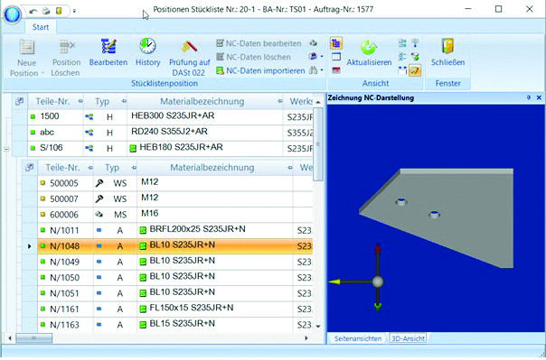The height and width of the screenshot is (360, 546).
Task: Select the row with Teile-Nr. 1500
Action: point(163,116)
